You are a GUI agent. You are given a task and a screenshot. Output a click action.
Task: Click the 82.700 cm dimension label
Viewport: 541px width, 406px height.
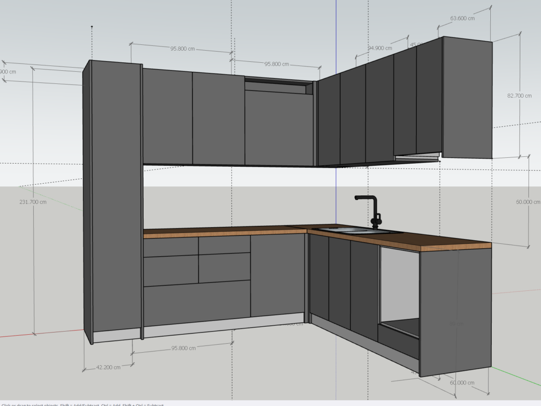[519, 96]
